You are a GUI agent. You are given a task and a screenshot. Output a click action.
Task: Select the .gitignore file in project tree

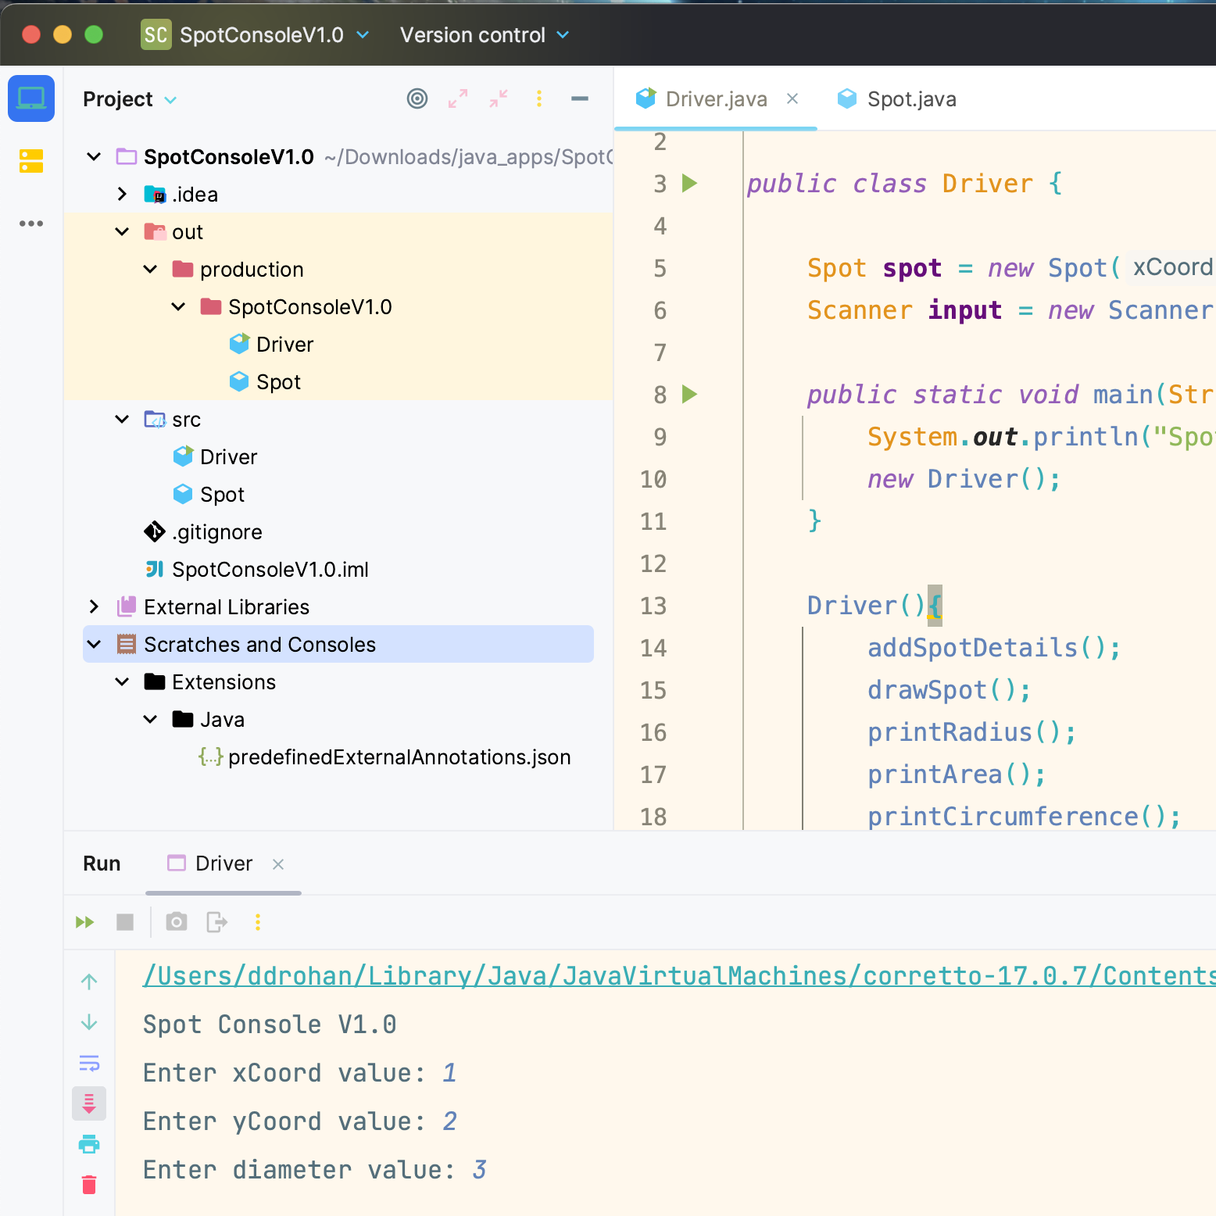(x=216, y=532)
